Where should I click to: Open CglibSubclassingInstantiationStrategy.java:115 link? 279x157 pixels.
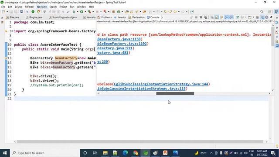(141, 89)
